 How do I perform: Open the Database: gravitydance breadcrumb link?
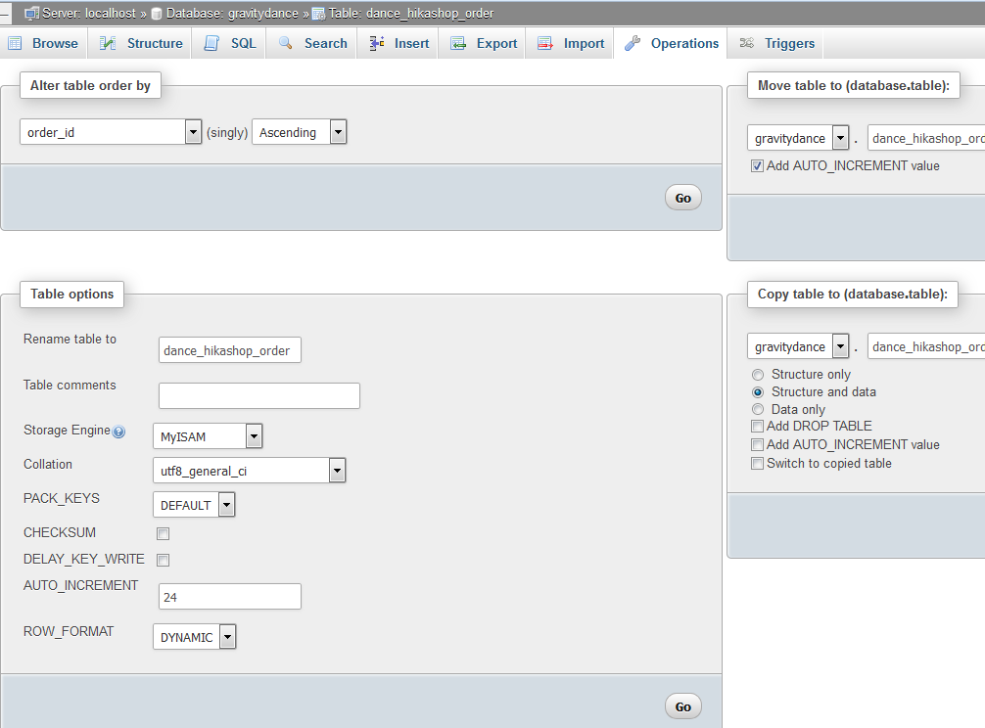click(232, 14)
